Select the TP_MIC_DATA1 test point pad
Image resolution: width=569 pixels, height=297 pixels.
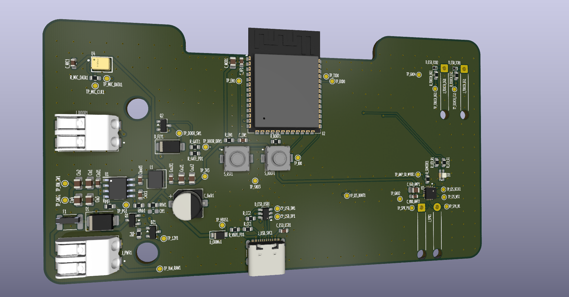(107, 78)
